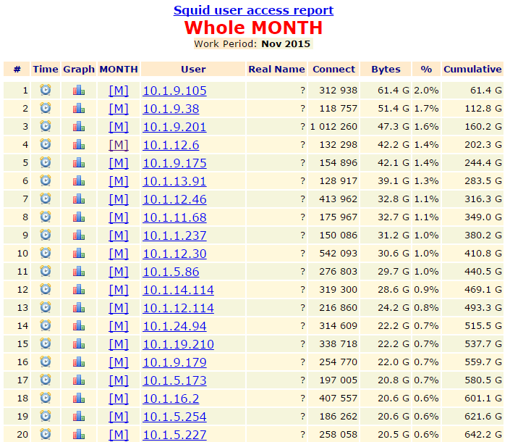Open user 10.1.16.2 details

[171, 399]
